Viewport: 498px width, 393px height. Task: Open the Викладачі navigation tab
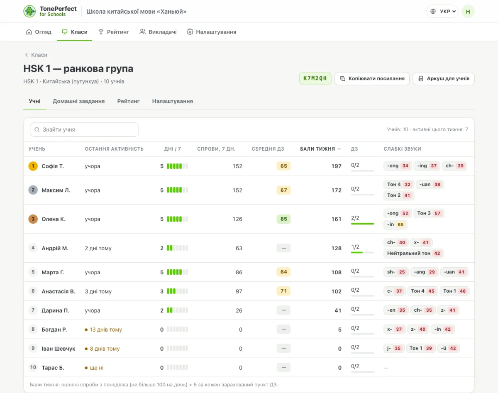click(x=158, y=32)
